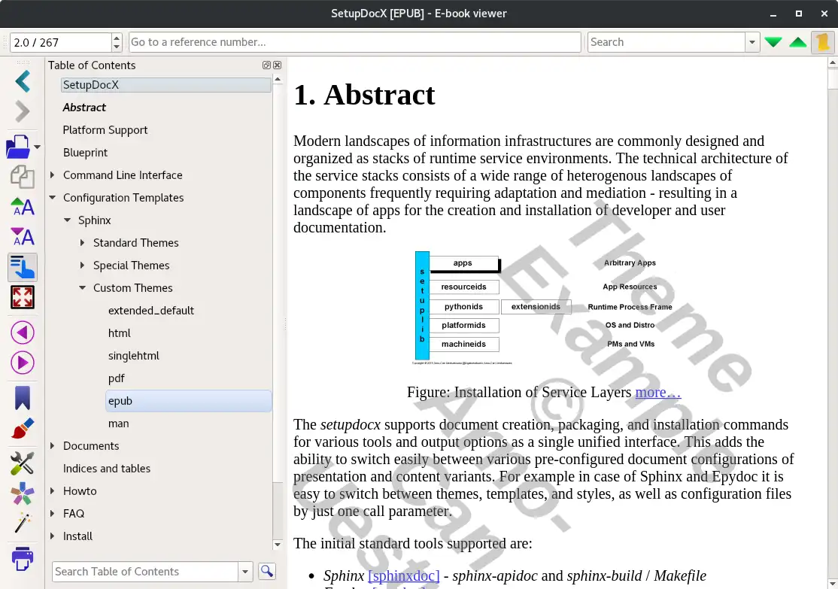Click the Search text field
Viewport: 838px width, 589px height.
click(x=666, y=42)
